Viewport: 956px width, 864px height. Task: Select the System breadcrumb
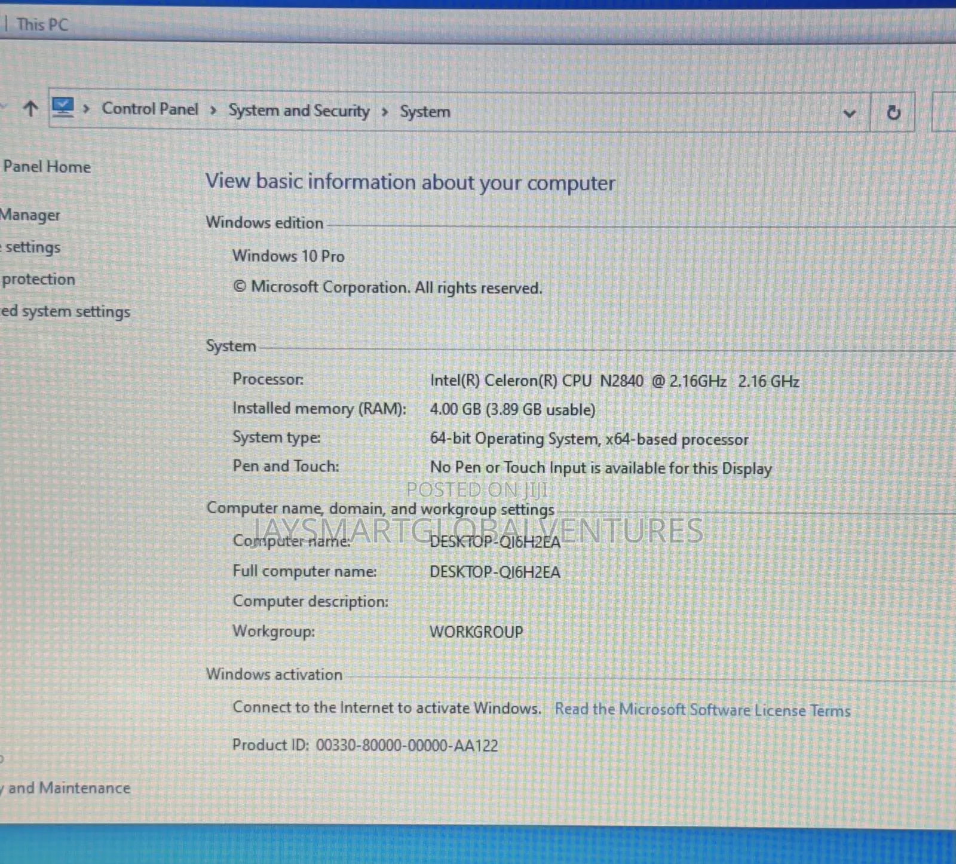(425, 112)
